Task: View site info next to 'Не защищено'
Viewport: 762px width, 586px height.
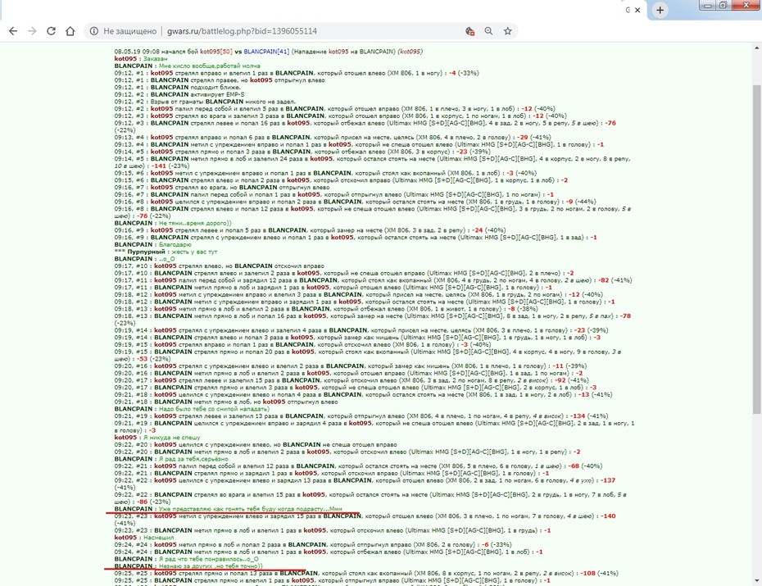Action: 93,31
